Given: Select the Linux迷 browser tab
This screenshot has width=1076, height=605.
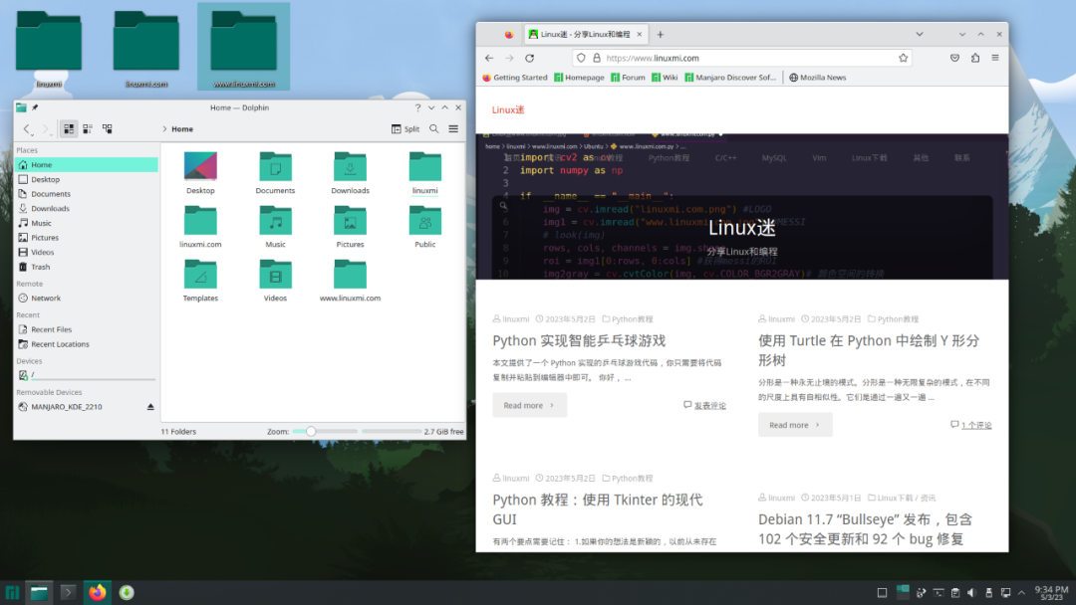Looking at the screenshot, I should coord(586,34).
